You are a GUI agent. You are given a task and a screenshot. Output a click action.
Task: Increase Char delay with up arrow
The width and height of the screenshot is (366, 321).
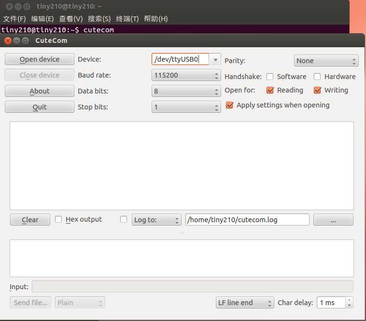pos(349,300)
